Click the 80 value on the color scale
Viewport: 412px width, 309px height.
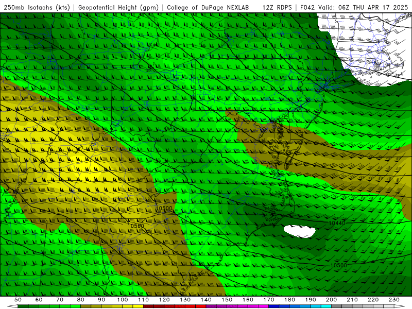81,300
